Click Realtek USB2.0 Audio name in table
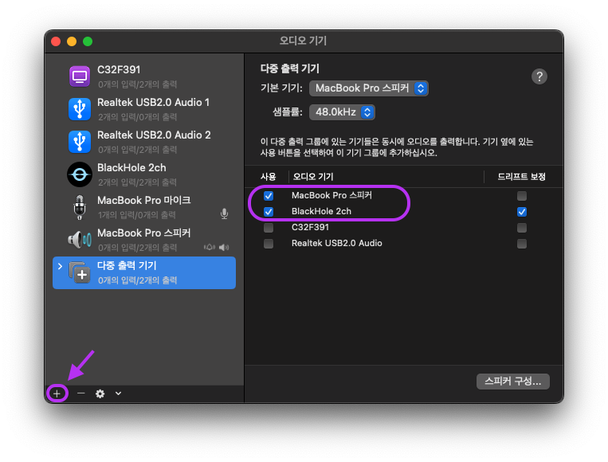Viewport: 608px width, 462px height. 336,243
